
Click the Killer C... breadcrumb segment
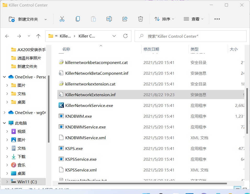click(87, 36)
